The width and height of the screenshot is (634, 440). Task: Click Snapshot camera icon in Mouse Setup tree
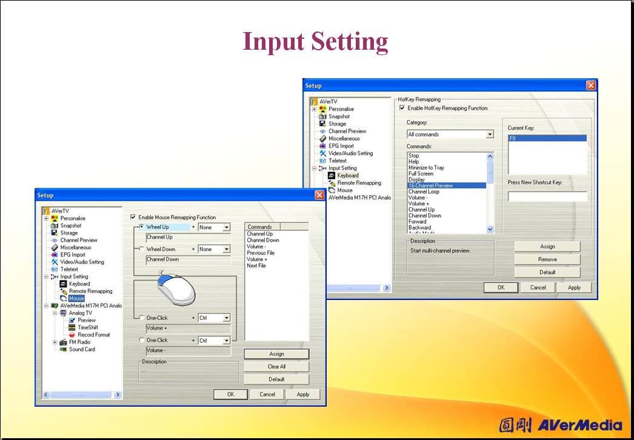click(x=55, y=225)
